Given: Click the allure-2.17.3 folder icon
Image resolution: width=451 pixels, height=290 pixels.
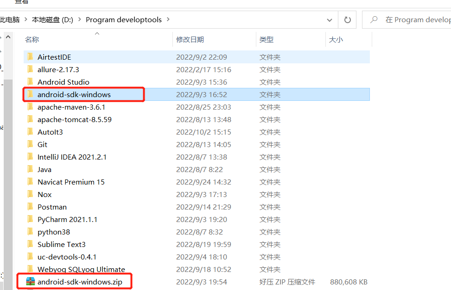Looking at the screenshot, I should (30, 69).
